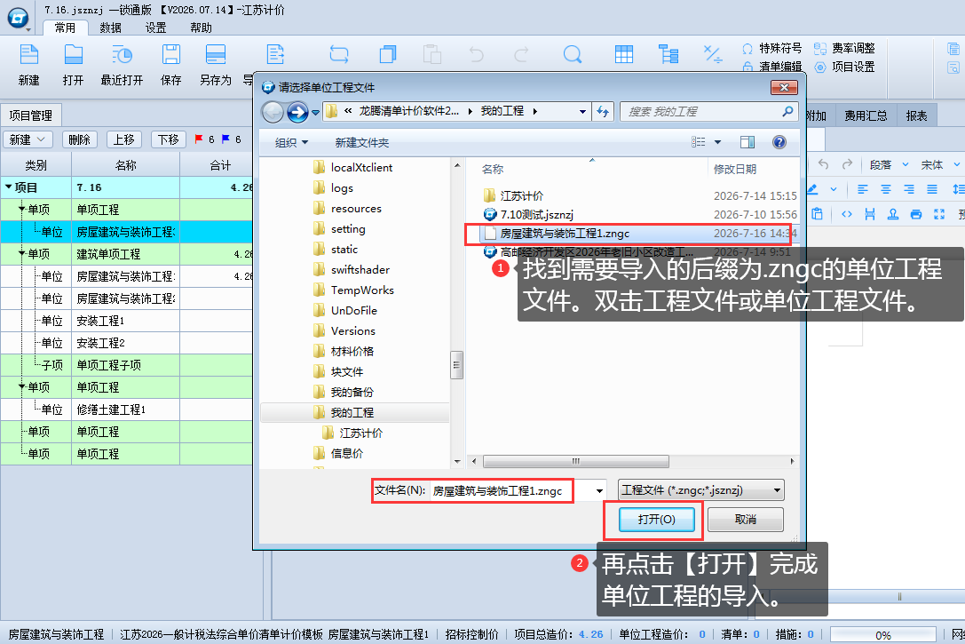Screen dimensions: 965x644
Task: Click the undo arrow in ribbon toolbar
Action: click(x=477, y=54)
